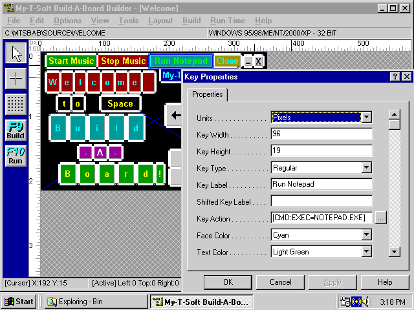This screenshot has width=414, height=310.
Task: Select the arrow pointer tool
Action: (16, 53)
